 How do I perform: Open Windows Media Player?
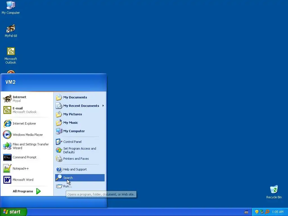[27, 135]
